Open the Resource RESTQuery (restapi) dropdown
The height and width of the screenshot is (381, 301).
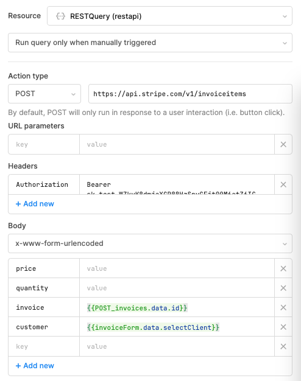[x=169, y=16]
